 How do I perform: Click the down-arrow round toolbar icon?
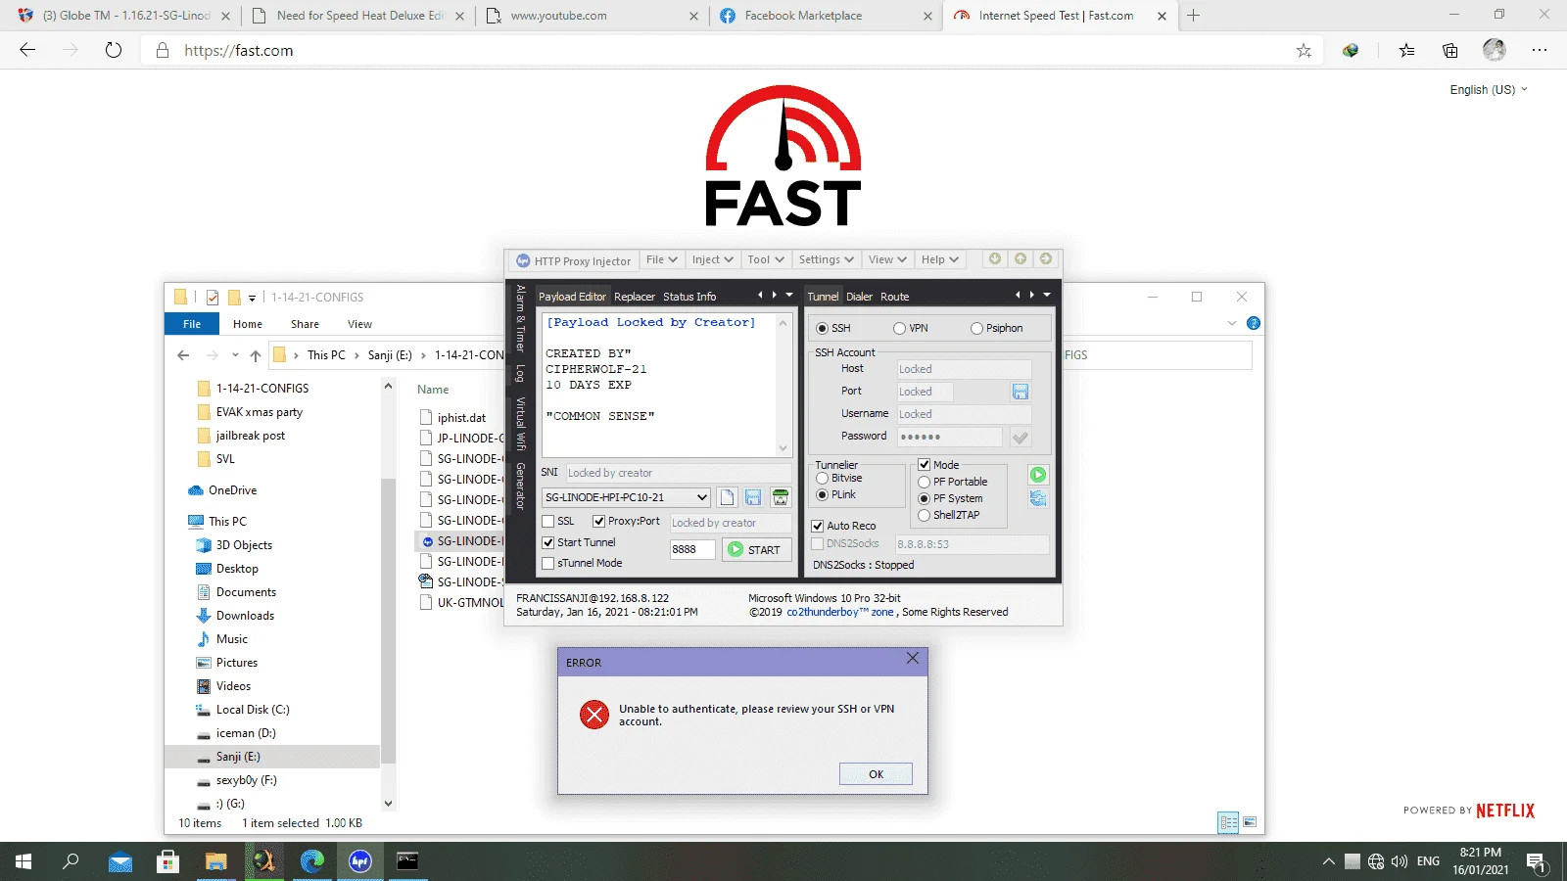(995, 258)
